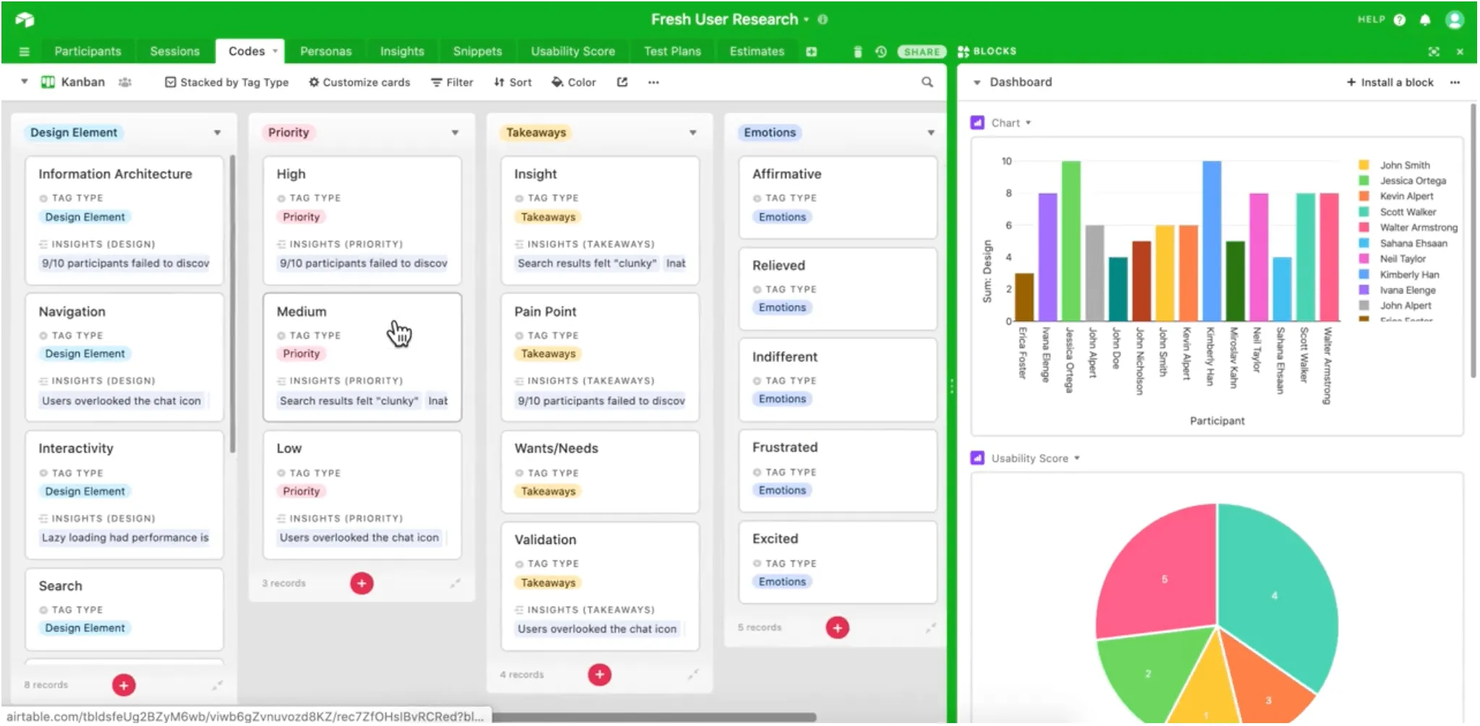Add a record in the Emotions column
The width and height of the screenshot is (1480, 726).
tap(838, 627)
